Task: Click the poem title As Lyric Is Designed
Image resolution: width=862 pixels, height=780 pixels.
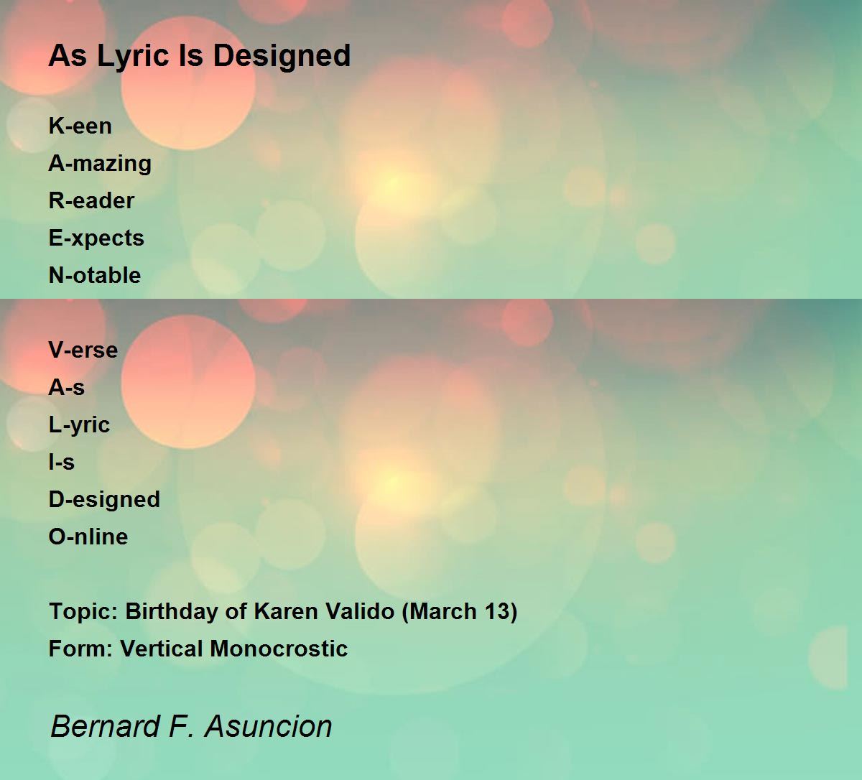Action: pyautogui.click(x=200, y=56)
